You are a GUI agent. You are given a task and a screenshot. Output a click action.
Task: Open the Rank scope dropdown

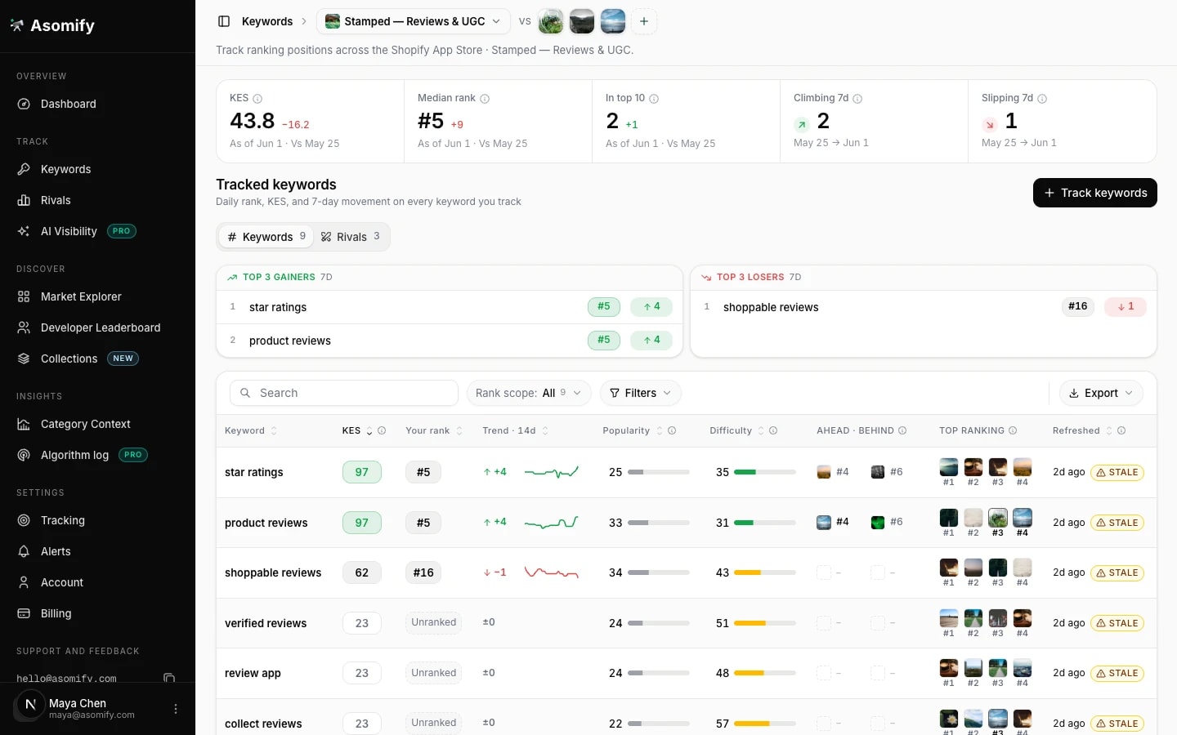coord(529,393)
